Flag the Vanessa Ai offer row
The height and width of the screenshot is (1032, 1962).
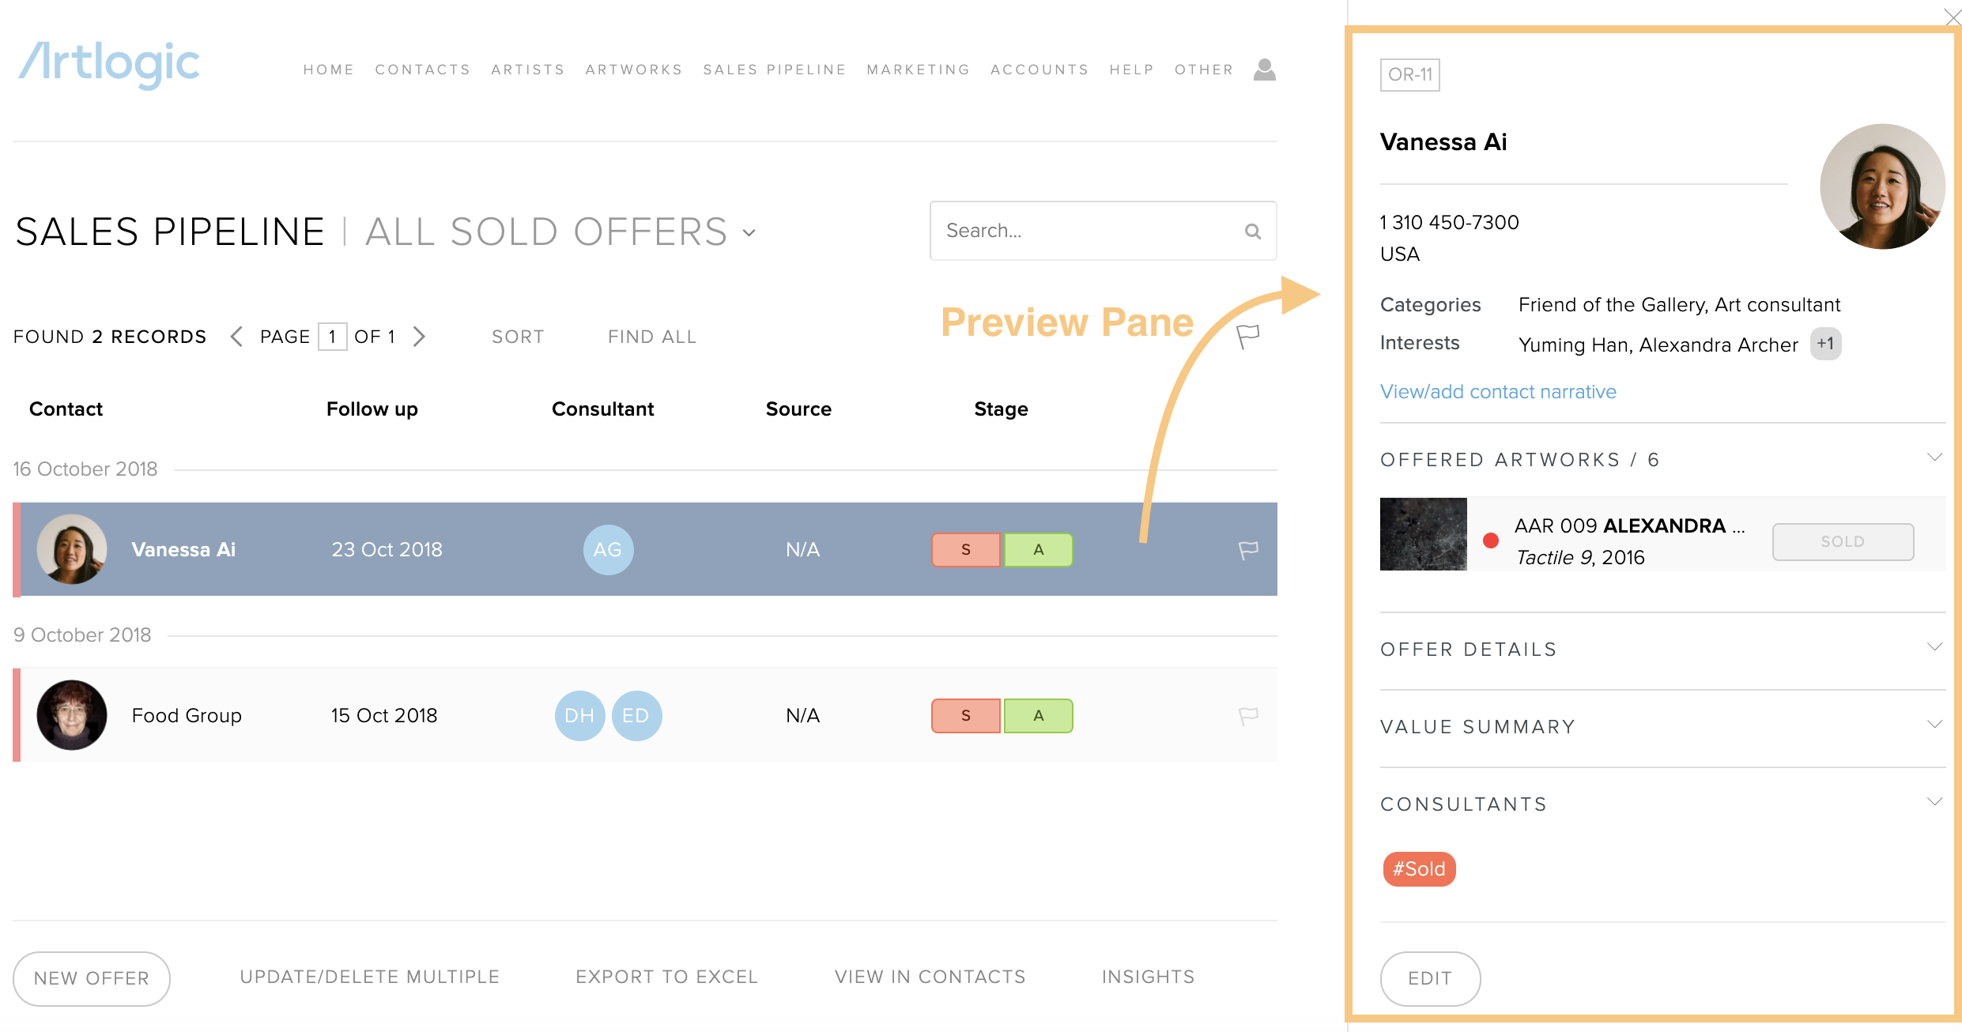tap(1248, 550)
